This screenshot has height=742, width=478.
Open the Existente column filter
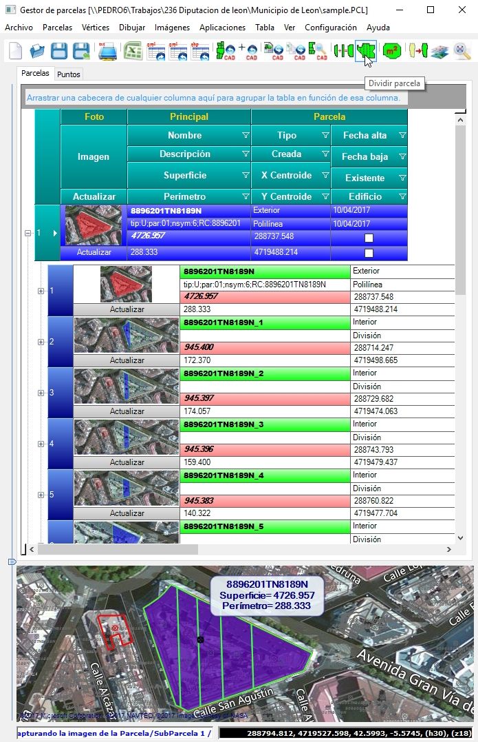tap(402, 178)
